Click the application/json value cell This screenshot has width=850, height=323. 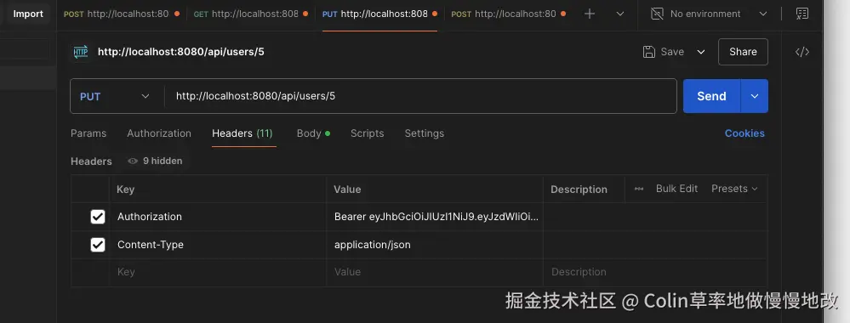tap(435, 245)
